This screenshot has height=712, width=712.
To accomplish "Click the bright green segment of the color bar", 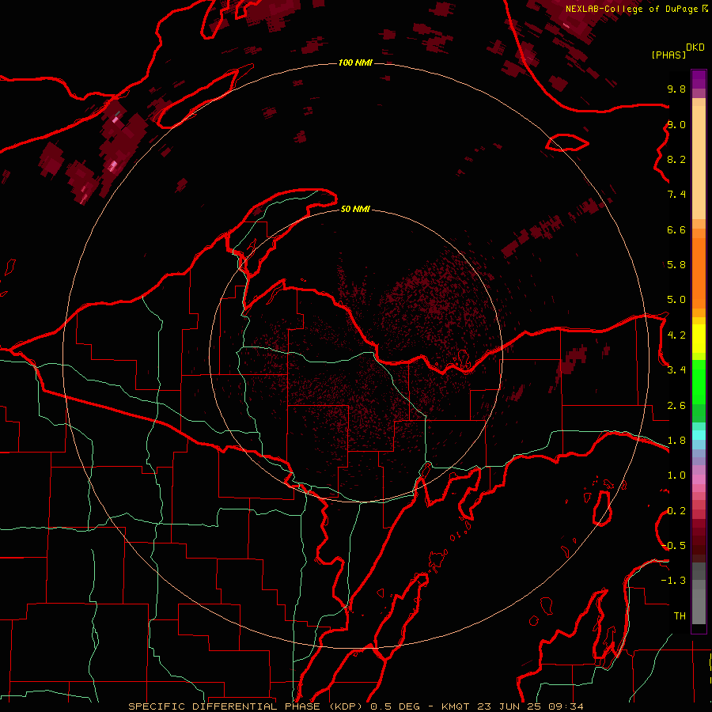I will (699, 384).
